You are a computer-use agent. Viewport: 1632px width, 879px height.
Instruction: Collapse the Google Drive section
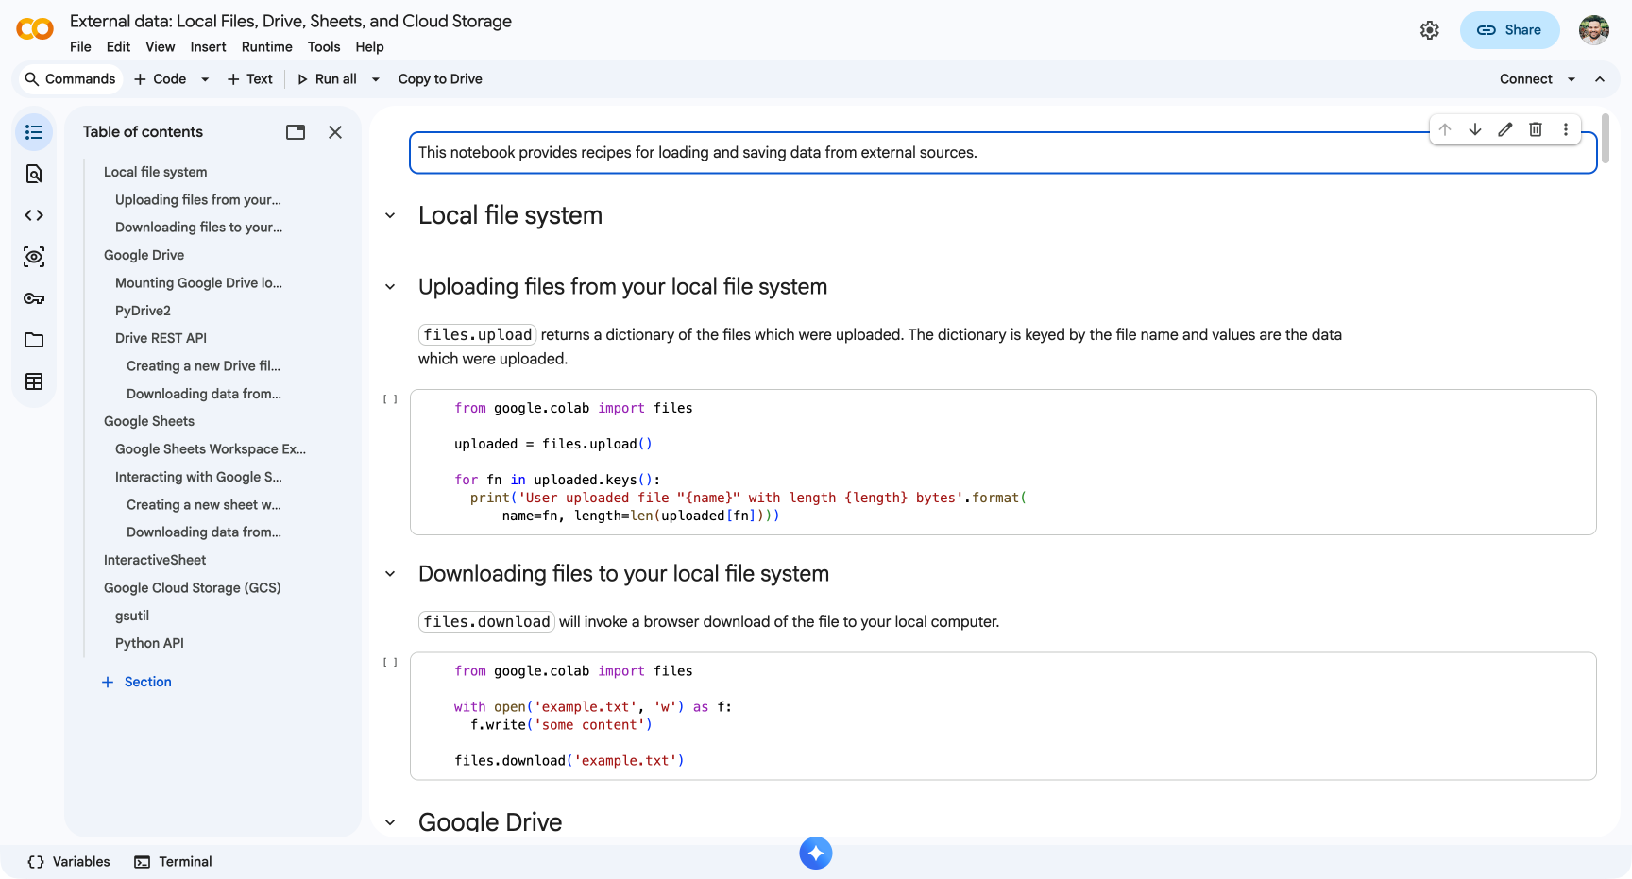(x=390, y=822)
